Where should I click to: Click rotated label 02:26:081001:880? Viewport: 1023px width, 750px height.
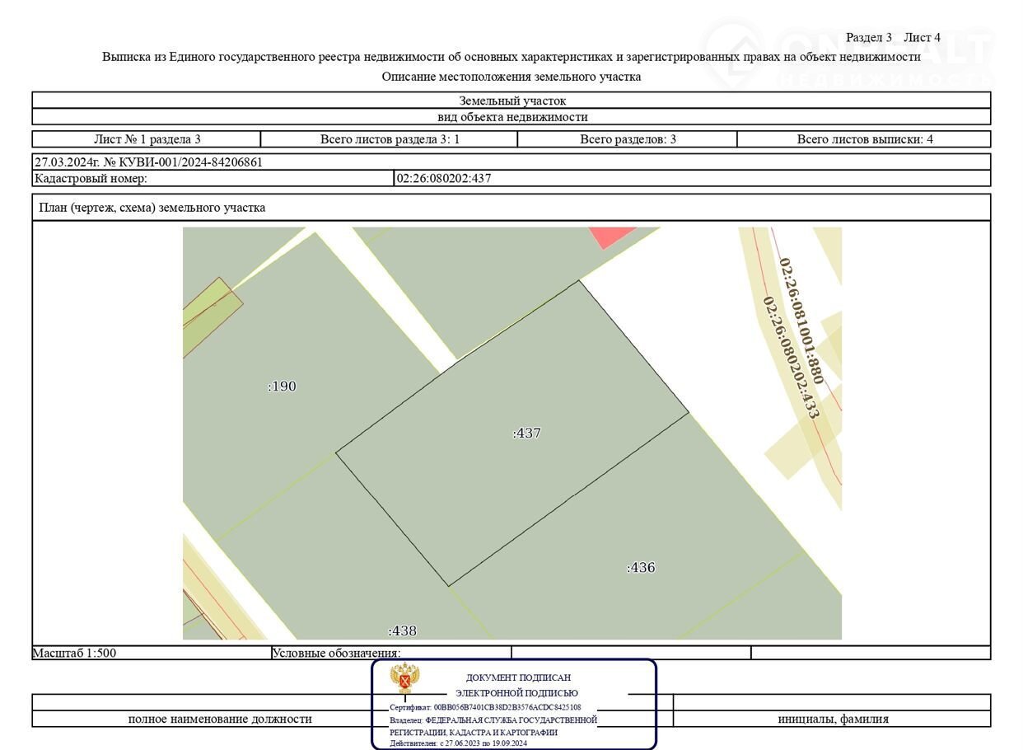[x=801, y=321]
